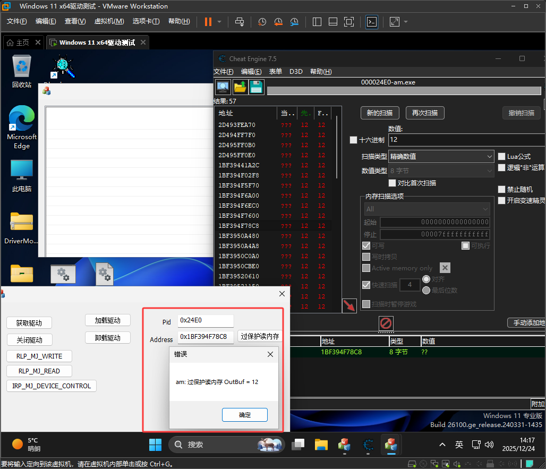This screenshot has width=546, height=469.
Task: Select the 最后位数 radio button
Action: pyautogui.click(x=426, y=291)
